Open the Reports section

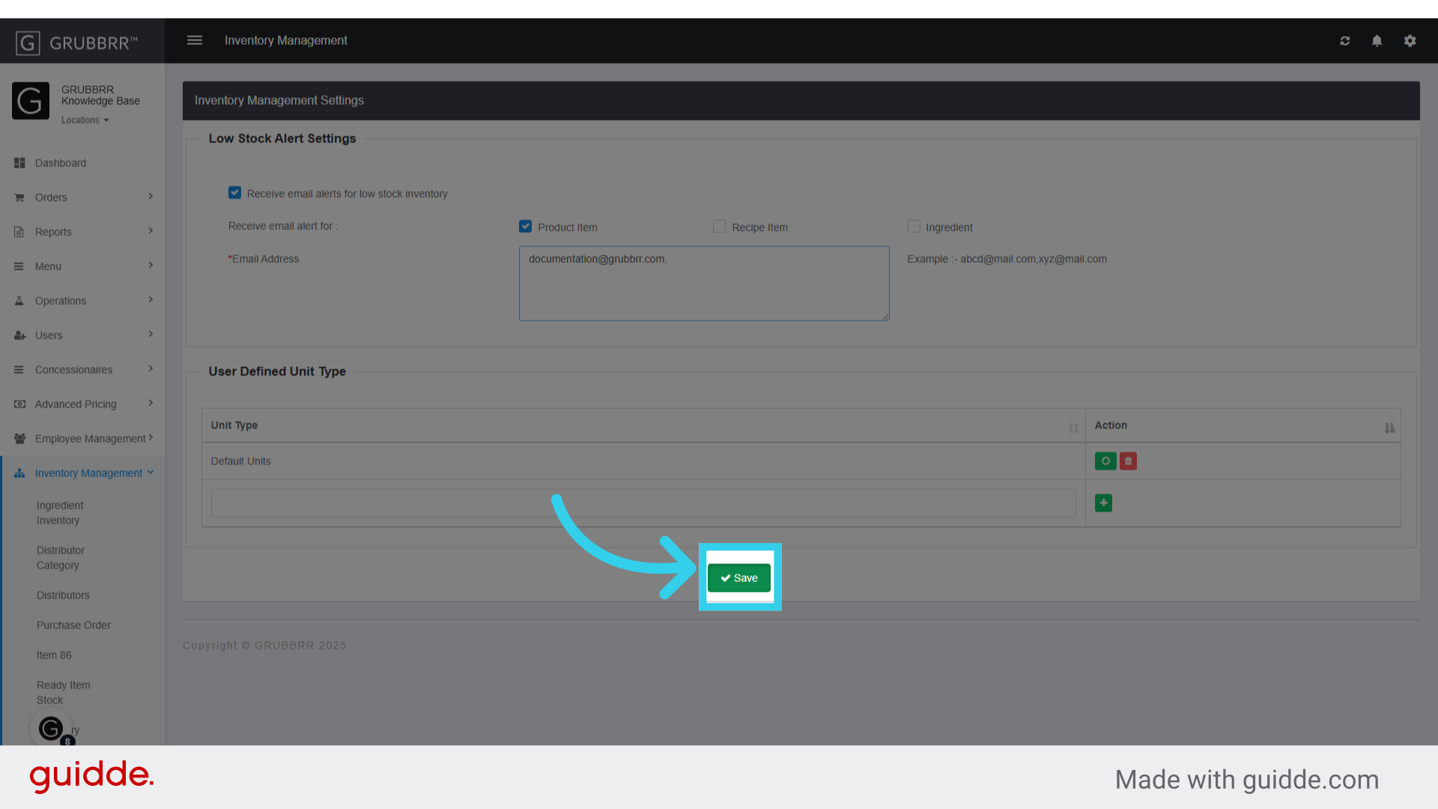pyautogui.click(x=53, y=232)
